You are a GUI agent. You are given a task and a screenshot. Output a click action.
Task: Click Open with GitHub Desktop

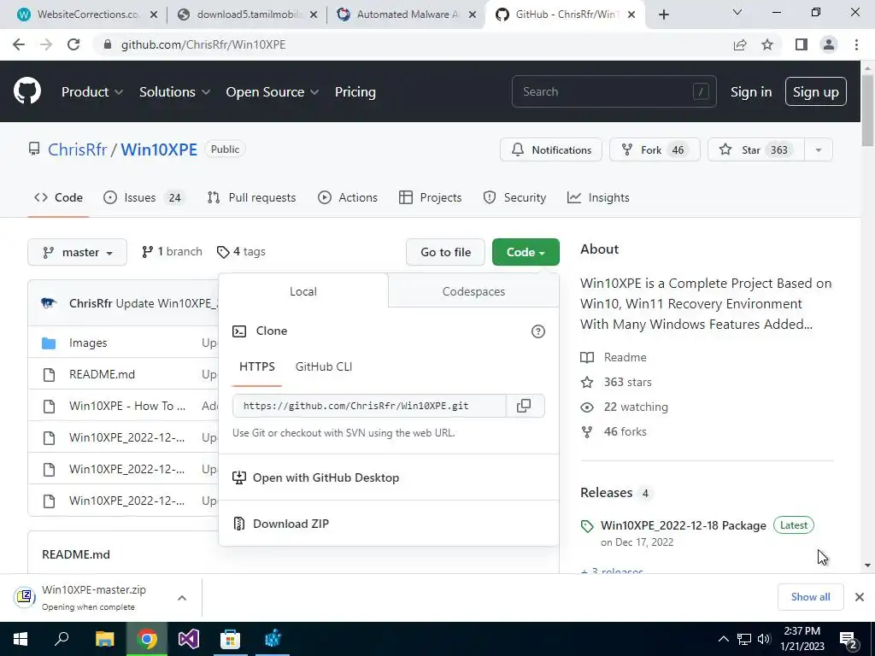tap(326, 477)
